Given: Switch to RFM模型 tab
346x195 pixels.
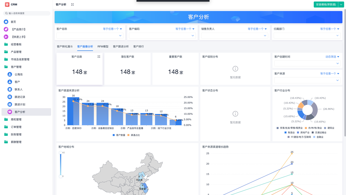Looking at the screenshot, I should [103, 47].
